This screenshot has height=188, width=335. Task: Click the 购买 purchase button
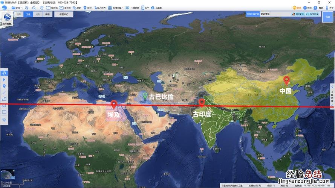(307, 8)
